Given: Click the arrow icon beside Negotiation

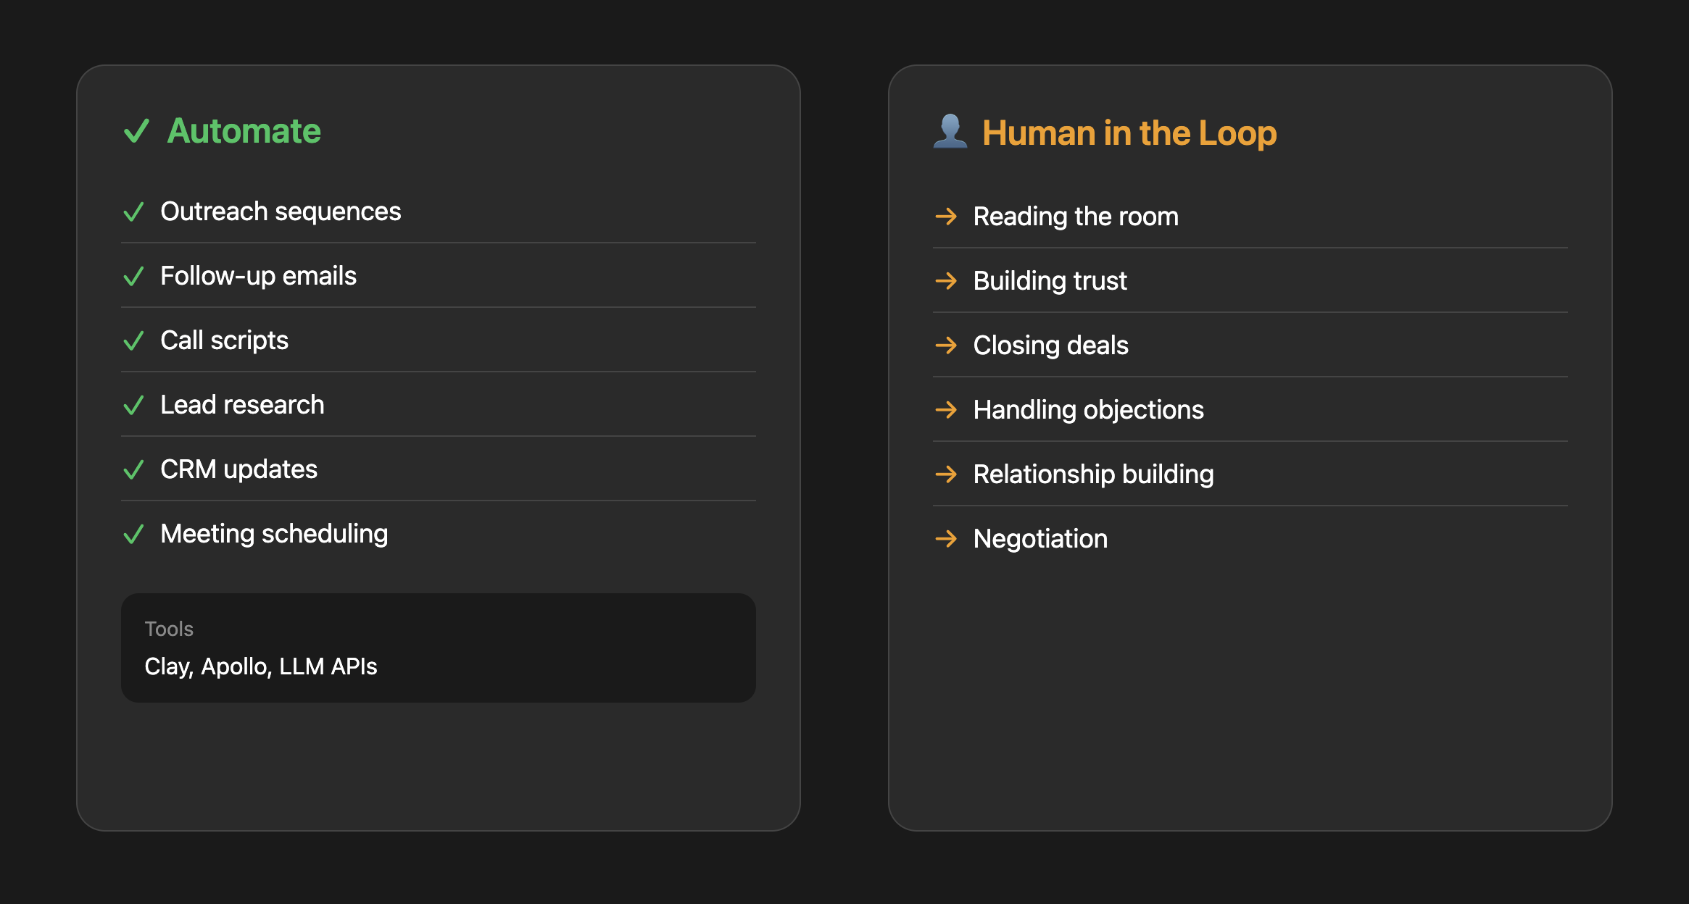Looking at the screenshot, I should point(946,539).
